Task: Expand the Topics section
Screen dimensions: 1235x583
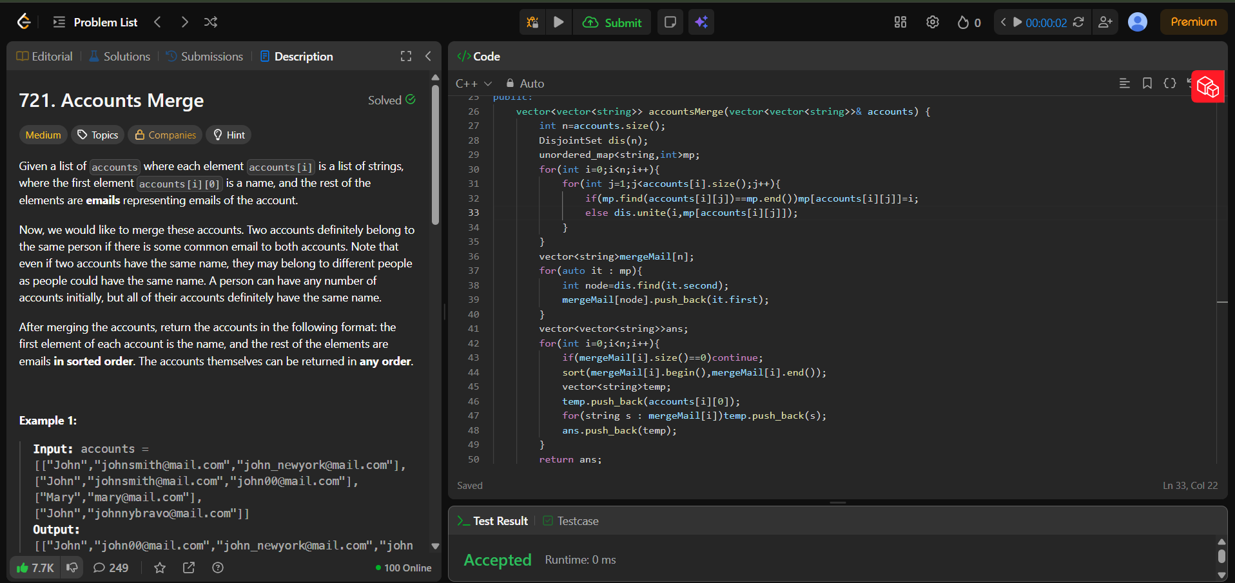Action: tap(98, 135)
